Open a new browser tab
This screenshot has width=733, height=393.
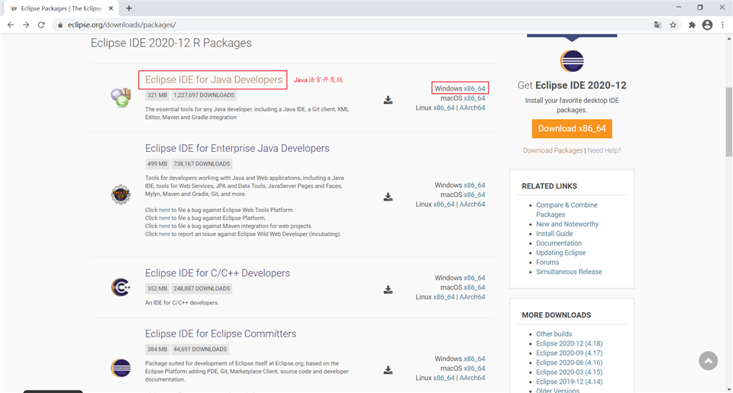coord(129,8)
